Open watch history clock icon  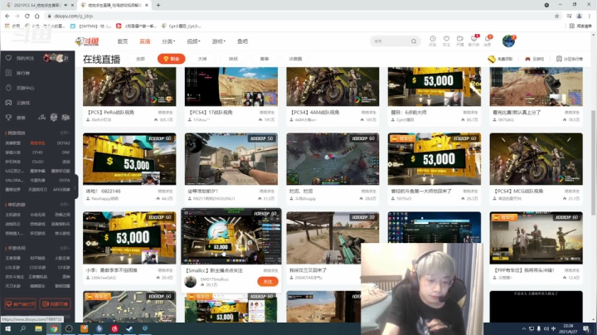433,41
